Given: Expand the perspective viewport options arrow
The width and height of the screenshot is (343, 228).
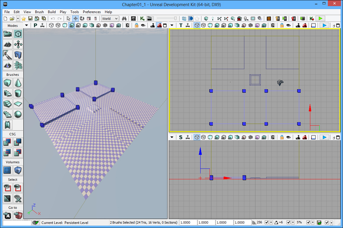Looking at the screenshot, I should [27, 25].
